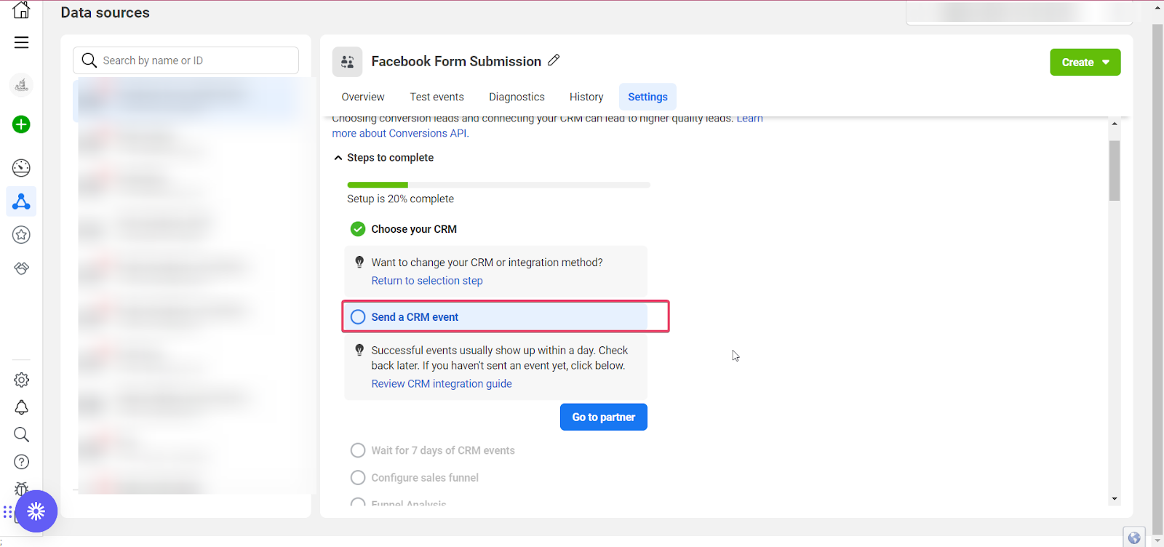Click the Wait for 7 days of CRM events text
The image size is (1164, 547).
(443, 451)
